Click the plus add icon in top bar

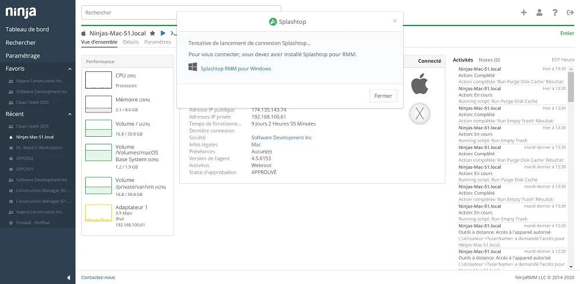(x=523, y=12)
